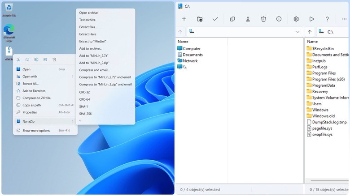Screen dimensions: 350x196
Task: Select Add to "MinLin_2.zip" option
Action: coord(94,63)
